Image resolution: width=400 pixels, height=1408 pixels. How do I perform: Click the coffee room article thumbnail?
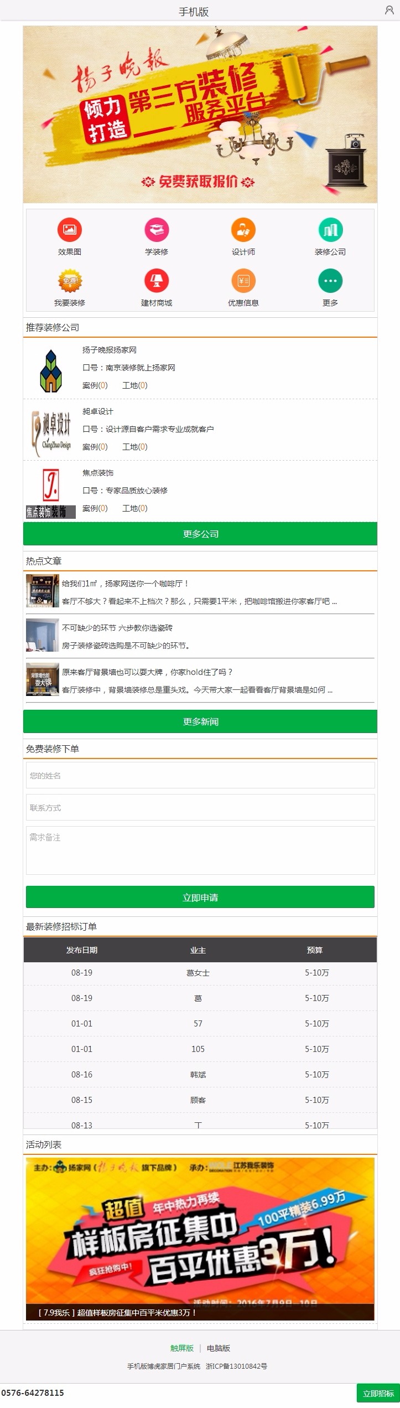click(x=43, y=591)
